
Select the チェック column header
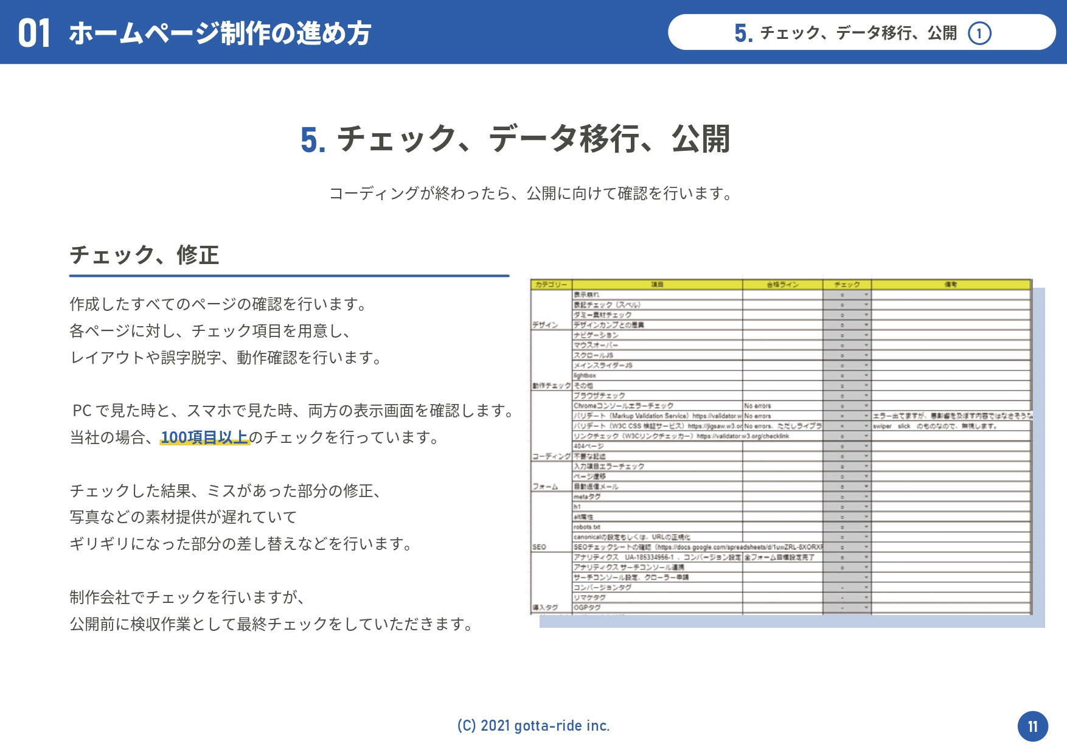pyautogui.click(x=847, y=285)
